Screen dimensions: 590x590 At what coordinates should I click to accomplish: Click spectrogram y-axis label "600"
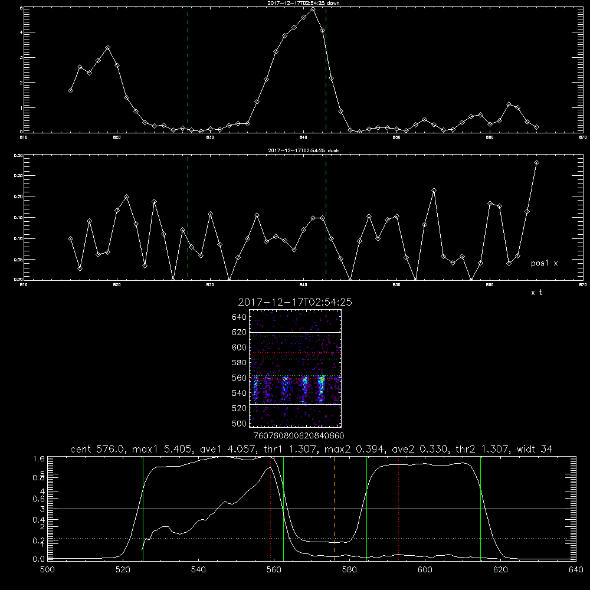click(240, 348)
